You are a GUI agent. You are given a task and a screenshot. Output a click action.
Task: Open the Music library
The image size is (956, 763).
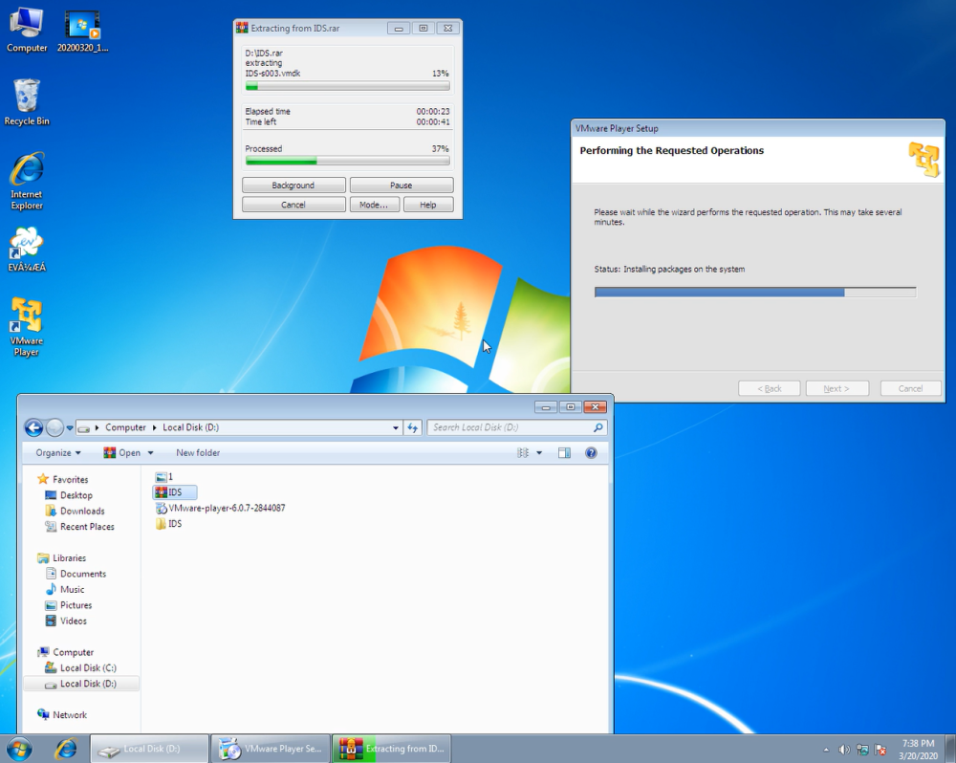point(65,590)
